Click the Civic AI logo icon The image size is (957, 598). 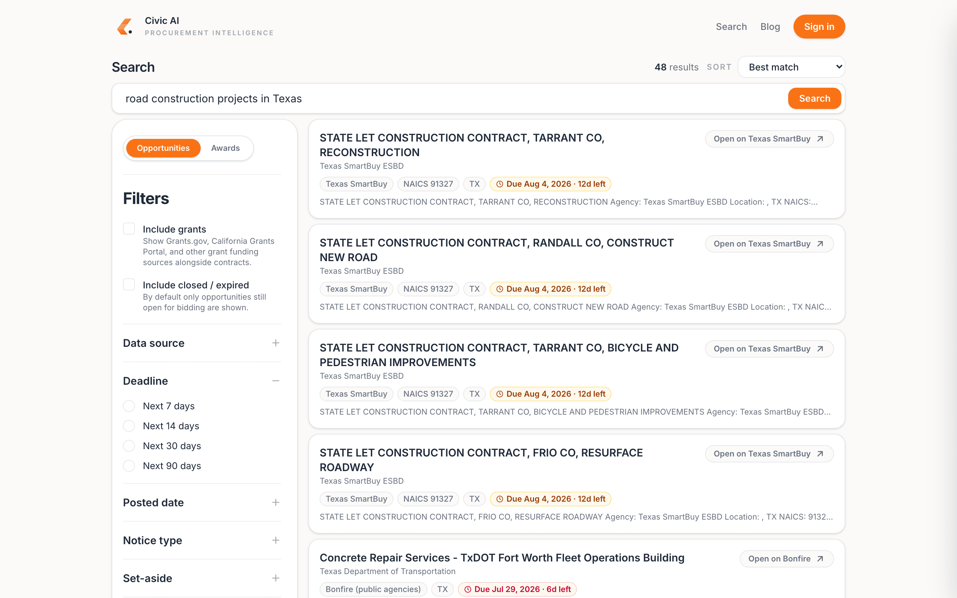click(125, 27)
